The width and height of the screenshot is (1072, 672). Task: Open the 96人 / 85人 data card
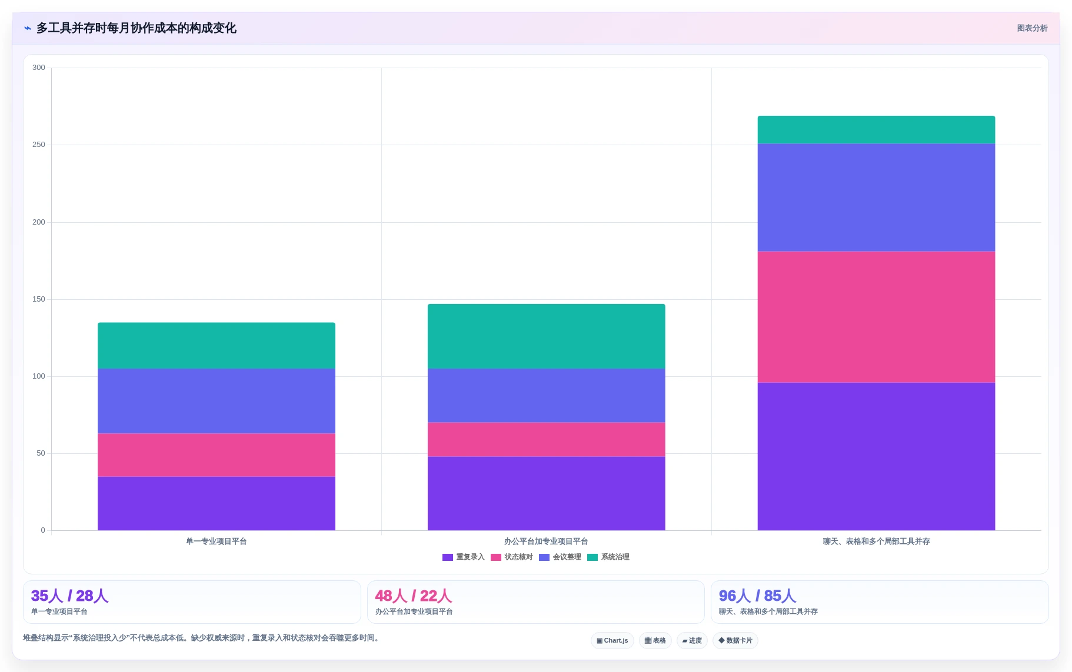[x=880, y=602]
